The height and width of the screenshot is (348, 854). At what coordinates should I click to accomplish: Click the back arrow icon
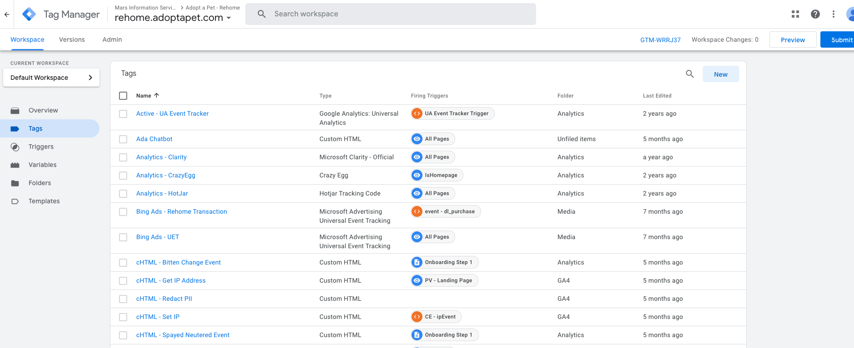[x=7, y=15]
